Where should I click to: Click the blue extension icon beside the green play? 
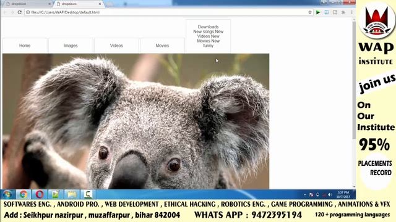(x=327, y=12)
